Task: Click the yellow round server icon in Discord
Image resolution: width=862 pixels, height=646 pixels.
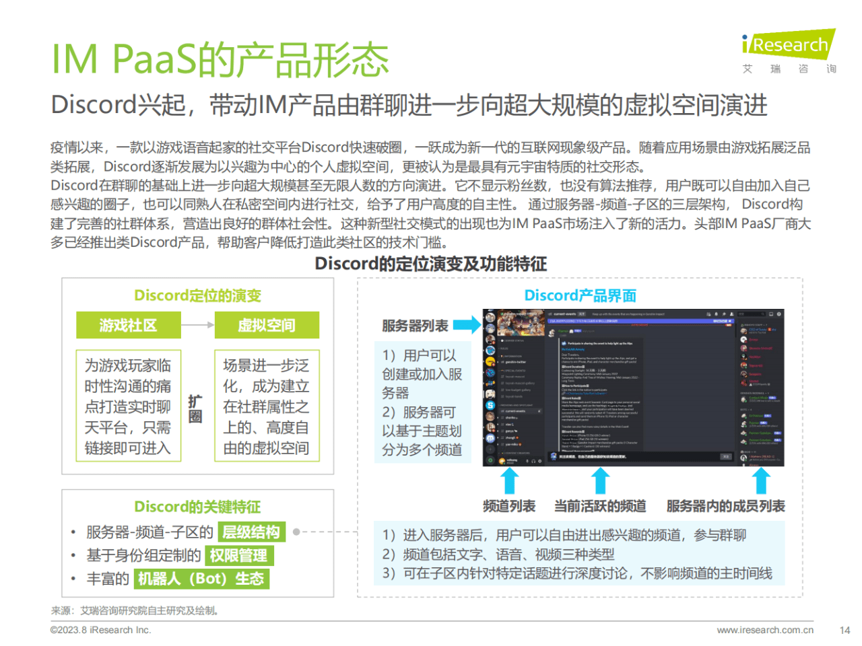Action: pos(490,361)
